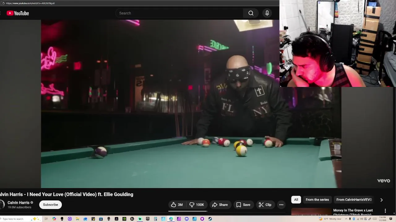Open the clock showing 7:34 PM
Image resolution: width=396 pixels, height=222 pixels.
(382, 219)
